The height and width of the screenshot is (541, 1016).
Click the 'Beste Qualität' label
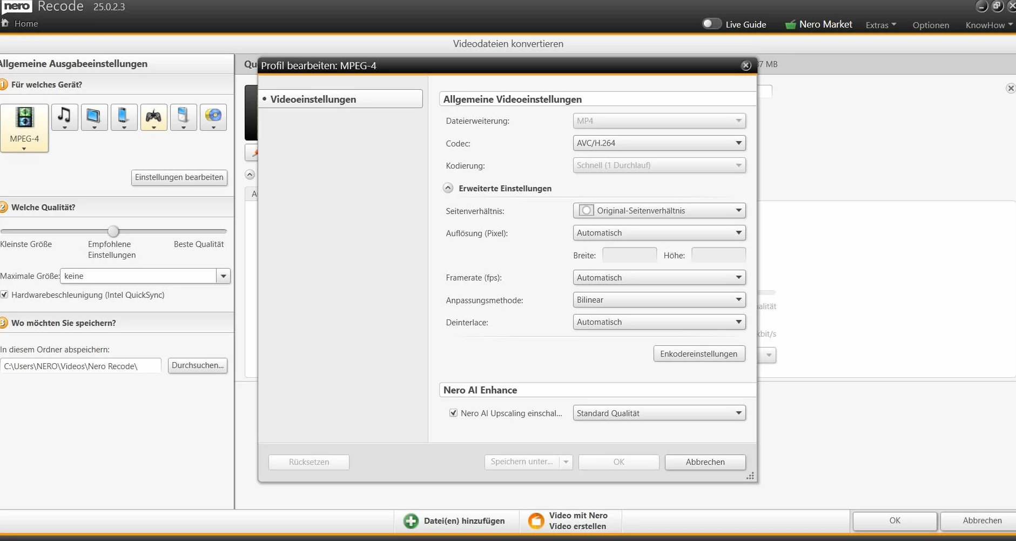pyautogui.click(x=199, y=244)
